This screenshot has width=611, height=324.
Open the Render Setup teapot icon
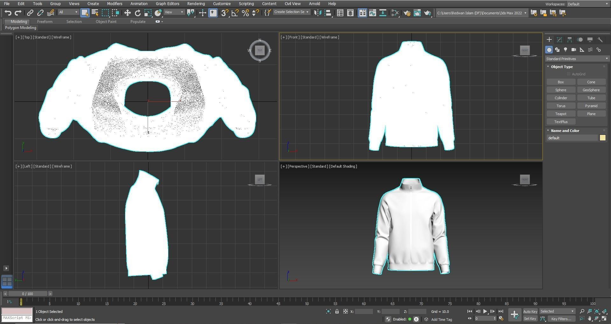tap(407, 13)
